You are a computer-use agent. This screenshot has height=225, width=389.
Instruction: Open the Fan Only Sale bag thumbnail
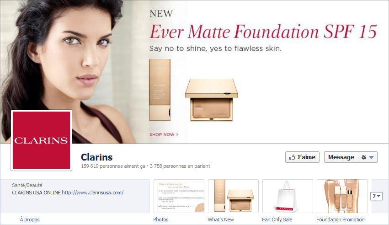click(288, 196)
